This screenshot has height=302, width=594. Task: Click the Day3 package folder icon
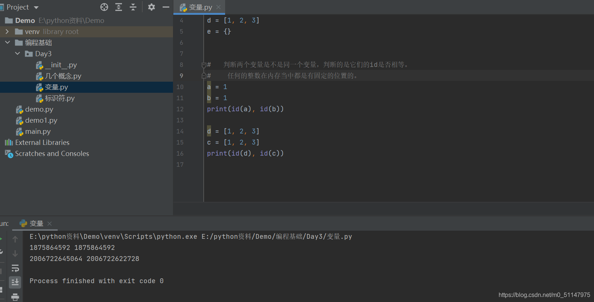[x=29, y=54]
